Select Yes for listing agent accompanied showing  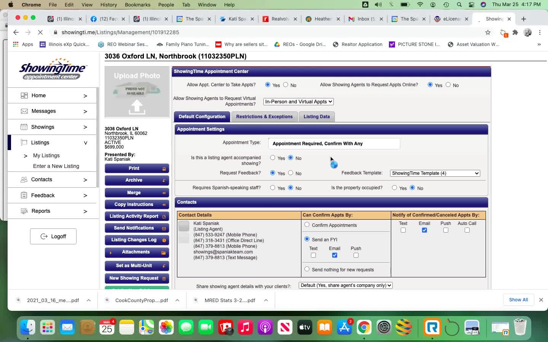point(272,158)
